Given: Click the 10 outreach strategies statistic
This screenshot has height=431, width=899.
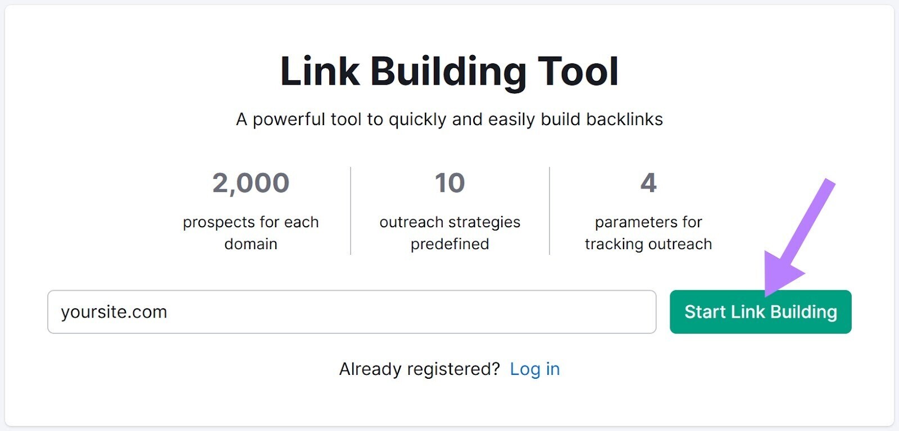Looking at the screenshot, I should pyautogui.click(x=449, y=182).
